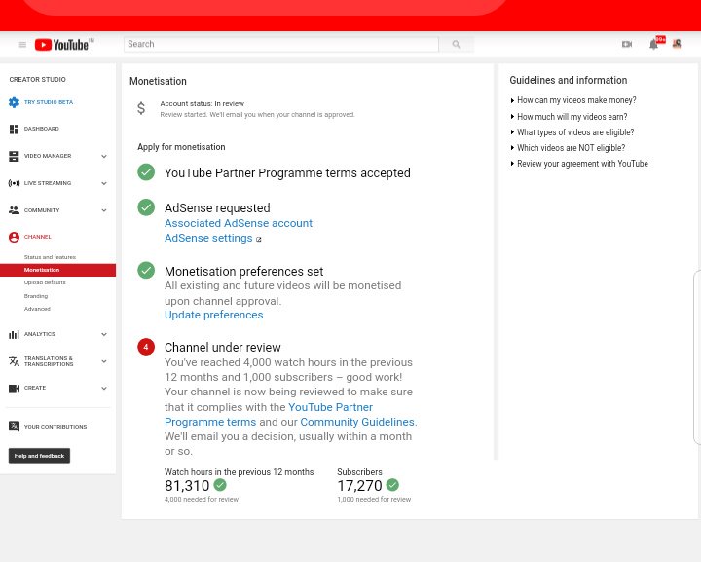Select the Monetisation menu item
This screenshot has height=562, width=701.
point(57,270)
